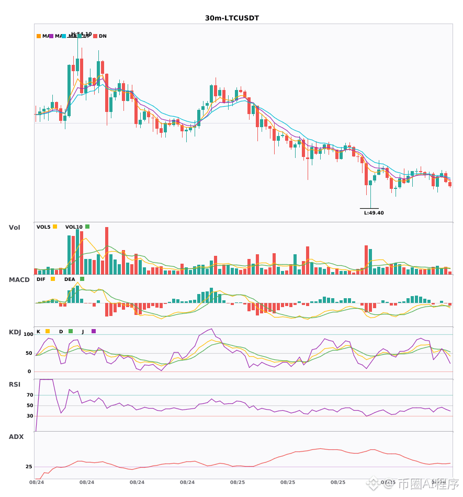Click the green D legend swatch

(x=71, y=331)
